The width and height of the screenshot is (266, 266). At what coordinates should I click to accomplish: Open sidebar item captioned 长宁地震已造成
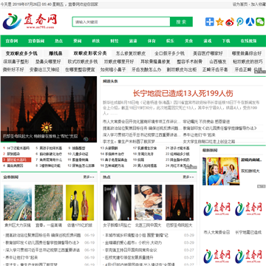point(248,232)
